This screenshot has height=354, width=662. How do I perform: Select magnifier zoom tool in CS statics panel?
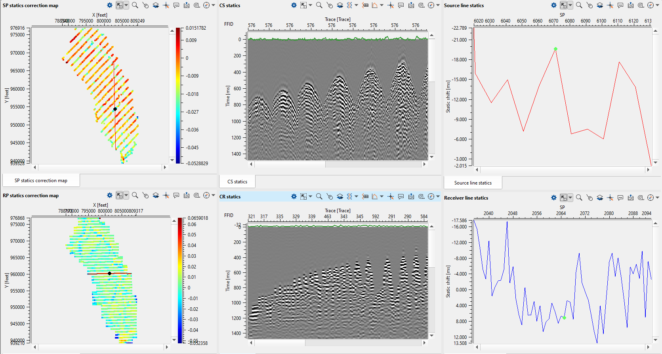coord(319,6)
